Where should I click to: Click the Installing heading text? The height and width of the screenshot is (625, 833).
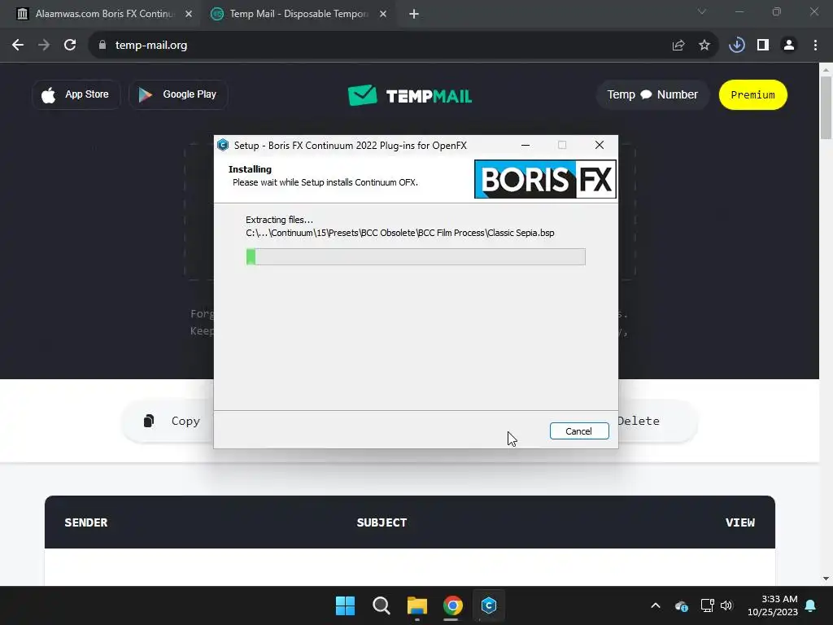pos(250,169)
